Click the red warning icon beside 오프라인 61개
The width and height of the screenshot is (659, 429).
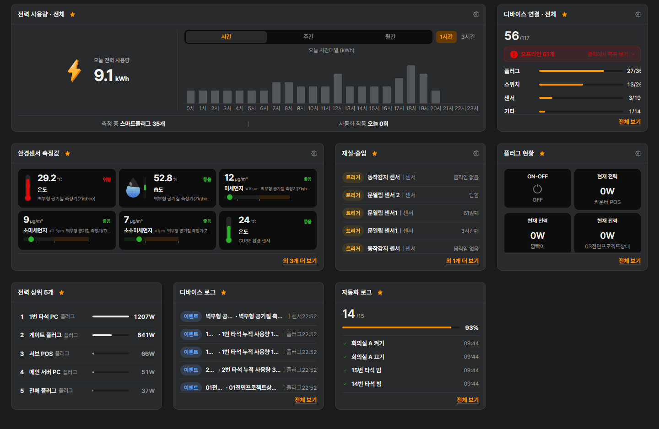click(x=514, y=54)
